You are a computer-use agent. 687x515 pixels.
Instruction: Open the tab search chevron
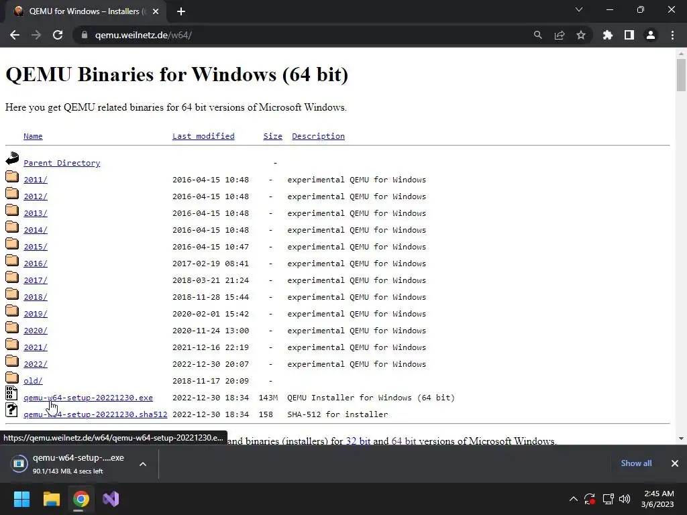[579, 9]
